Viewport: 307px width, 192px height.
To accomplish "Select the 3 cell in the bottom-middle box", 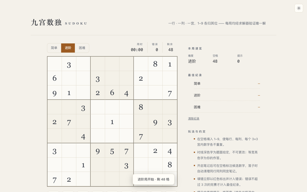I will point(127,165).
